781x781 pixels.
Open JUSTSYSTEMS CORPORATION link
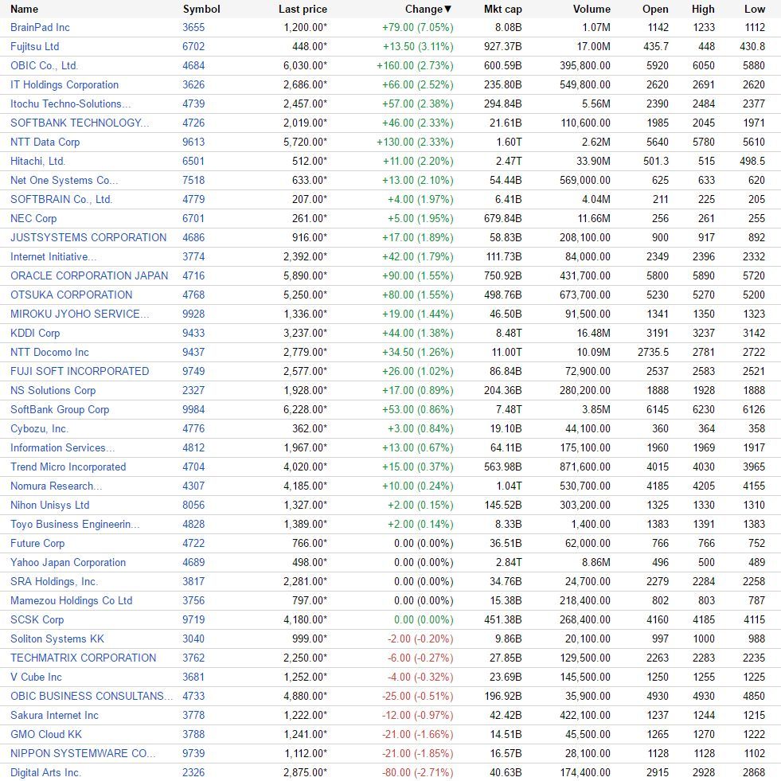pyautogui.click(x=88, y=237)
